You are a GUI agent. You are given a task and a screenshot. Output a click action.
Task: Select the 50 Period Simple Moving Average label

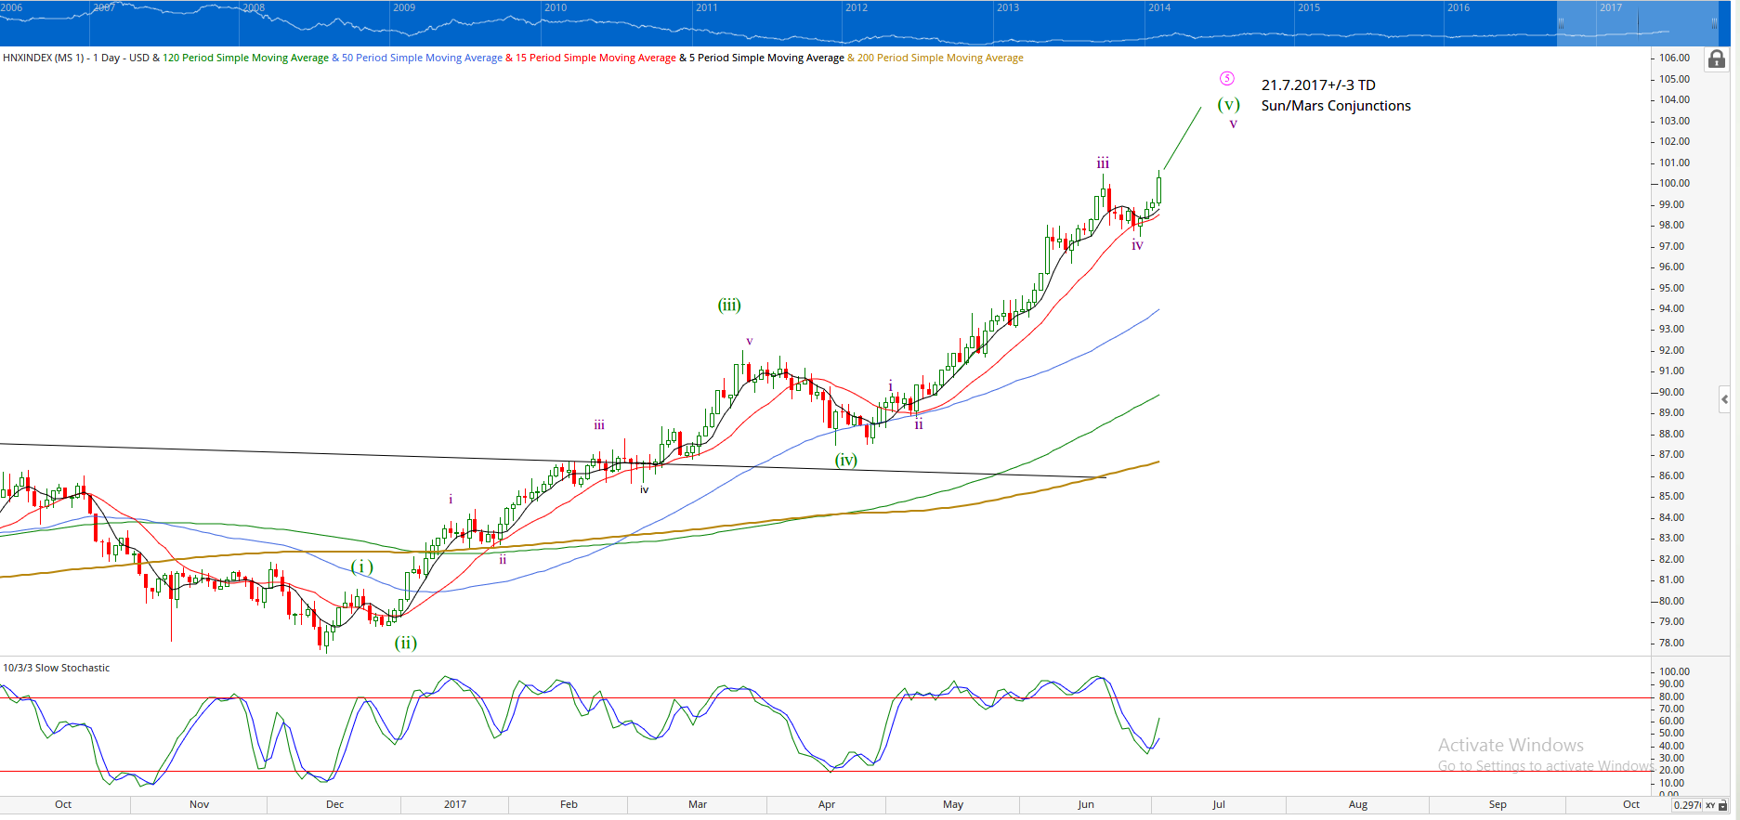pyautogui.click(x=422, y=58)
